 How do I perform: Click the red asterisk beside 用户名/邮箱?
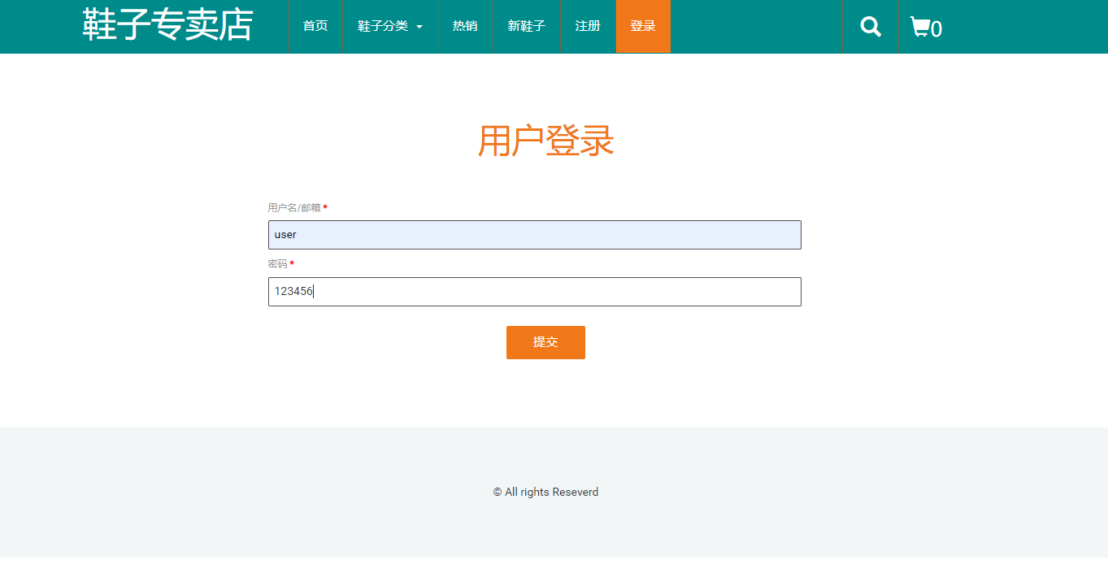coord(324,208)
